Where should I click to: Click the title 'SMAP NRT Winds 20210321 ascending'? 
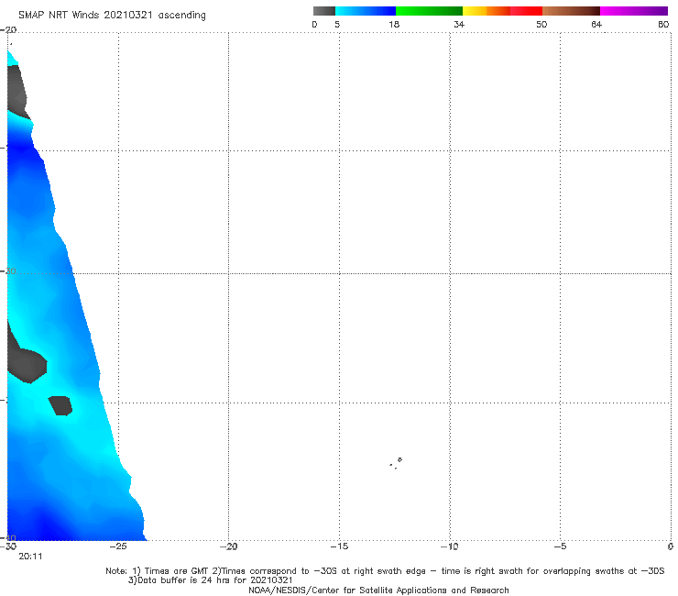coord(112,15)
